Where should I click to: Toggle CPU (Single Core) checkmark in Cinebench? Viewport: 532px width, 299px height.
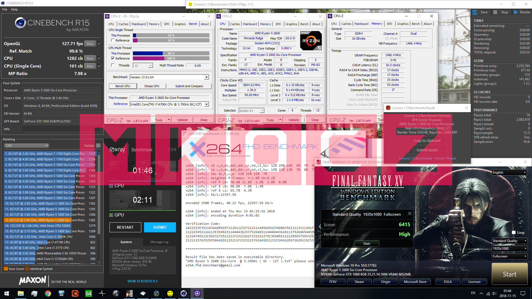(99, 66)
